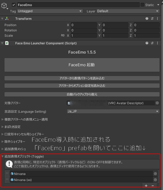Click the FaceEmo 起動 launch button

pos(82,65)
